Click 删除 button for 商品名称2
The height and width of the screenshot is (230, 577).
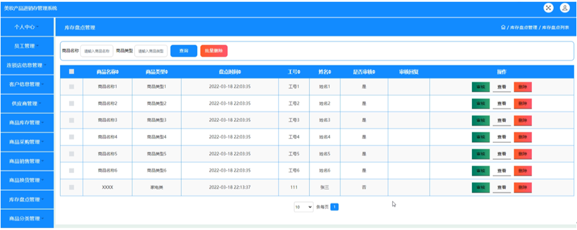click(523, 104)
